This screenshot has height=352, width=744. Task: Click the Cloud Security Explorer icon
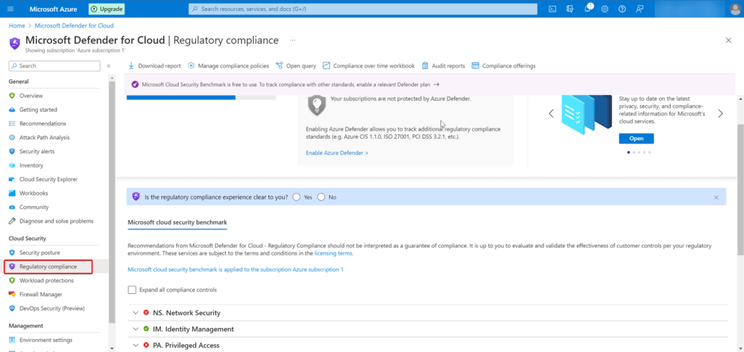[12, 179]
